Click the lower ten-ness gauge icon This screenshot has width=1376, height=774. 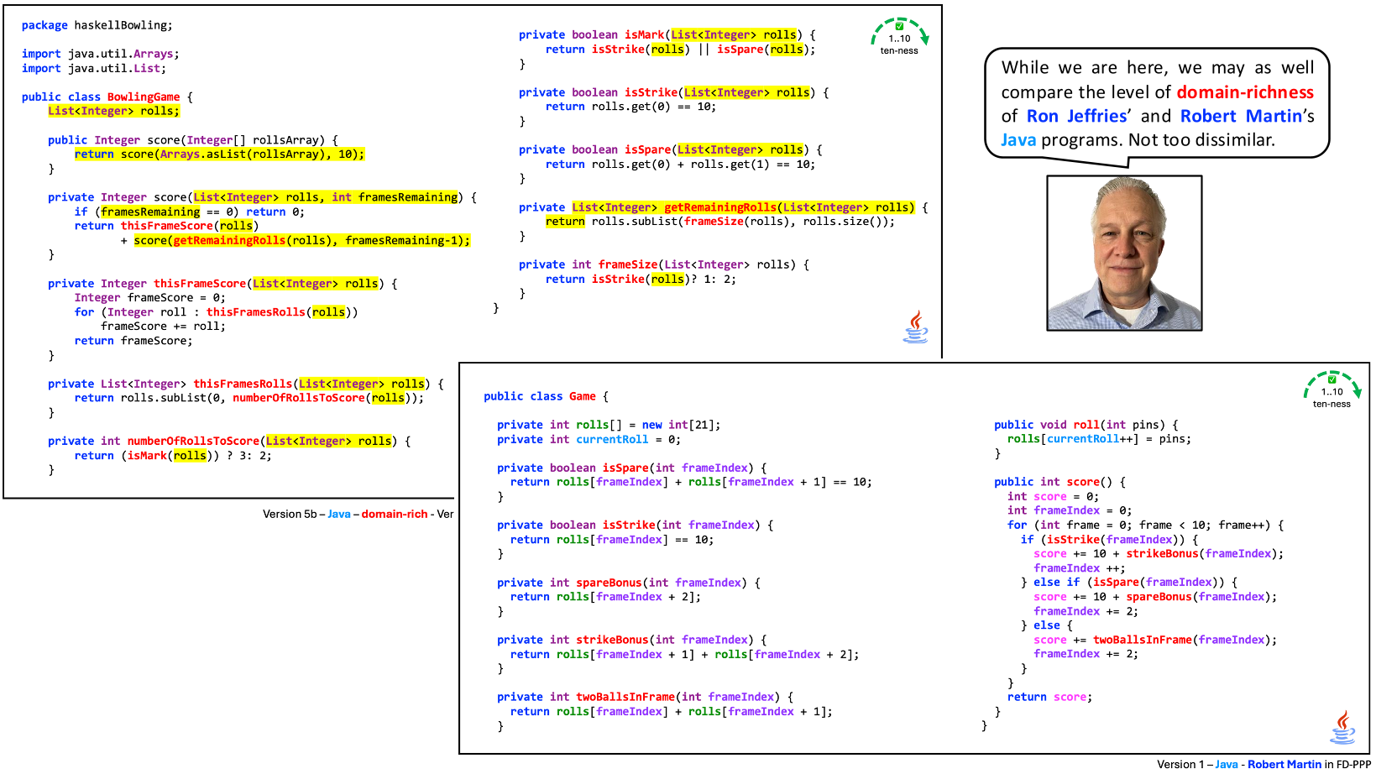[x=1332, y=390]
